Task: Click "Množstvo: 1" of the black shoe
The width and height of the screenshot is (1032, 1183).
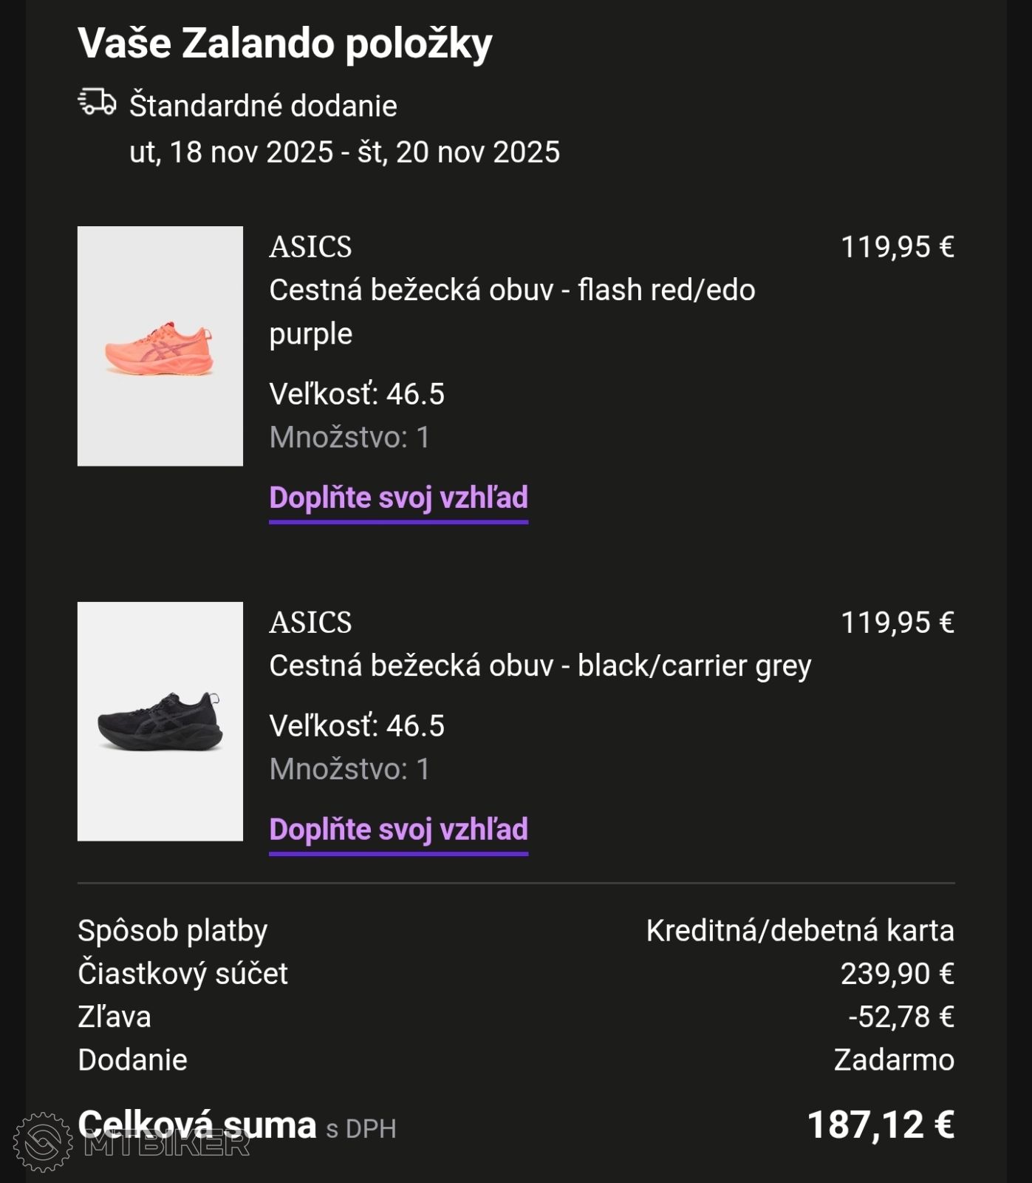Action: pos(349,770)
